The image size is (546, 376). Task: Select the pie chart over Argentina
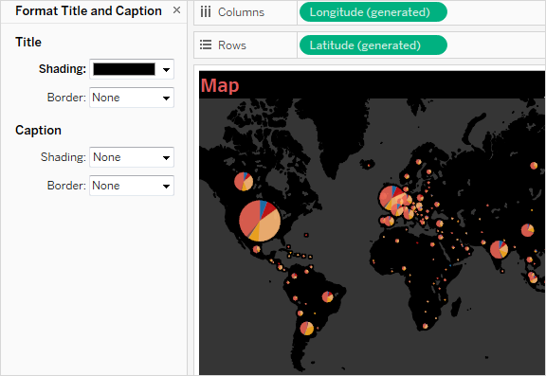pos(307,329)
